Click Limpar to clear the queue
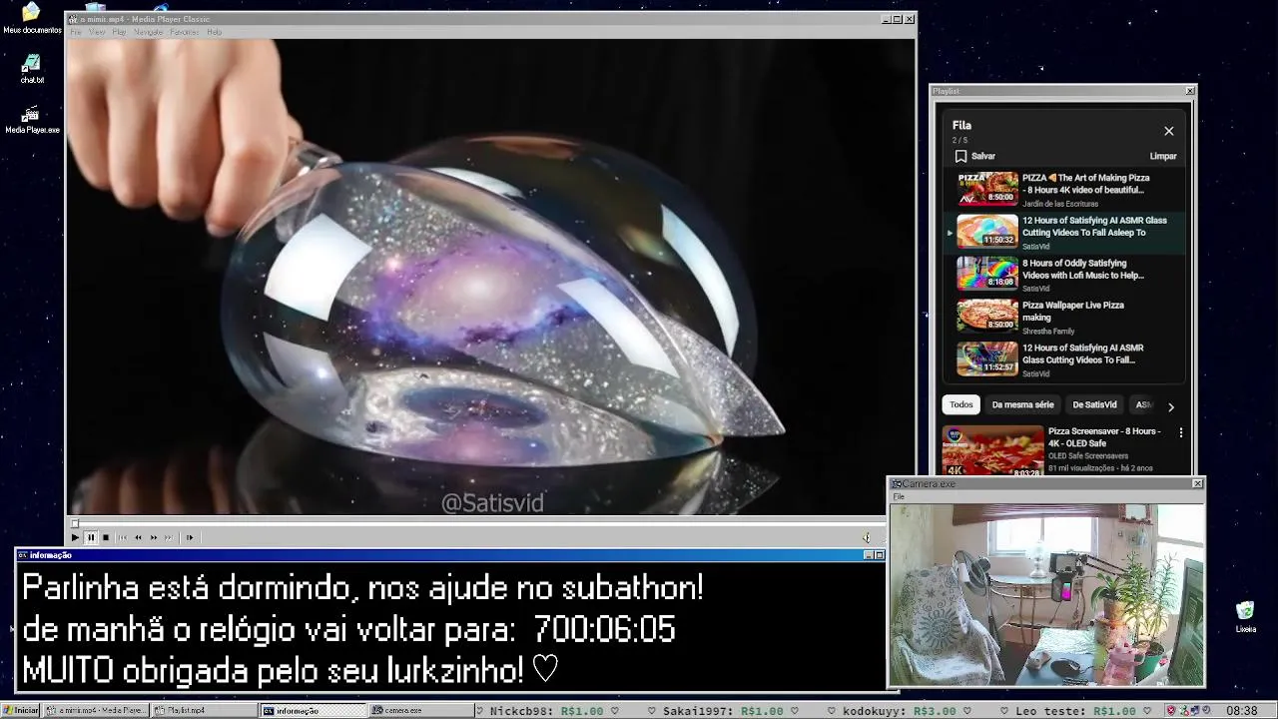 click(1163, 156)
